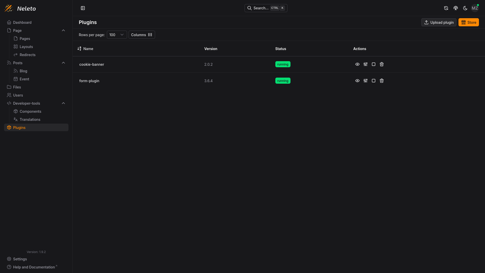This screenshot has width=485, height=273.
Task: Delete the cookie-banner plugin
Action: pyautogui.click(x=381, y=64)
